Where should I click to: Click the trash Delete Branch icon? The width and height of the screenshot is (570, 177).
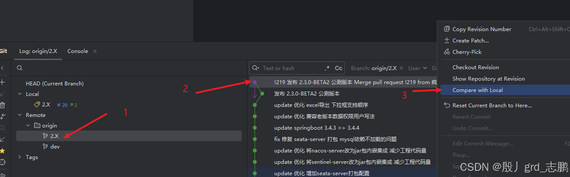point(2,105)
